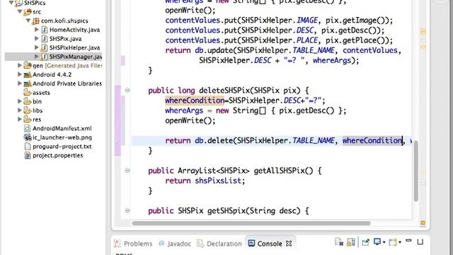Select the assets folder
Image resolution: width=453 pixels, height=255 pixels.
tap(41, 93)
